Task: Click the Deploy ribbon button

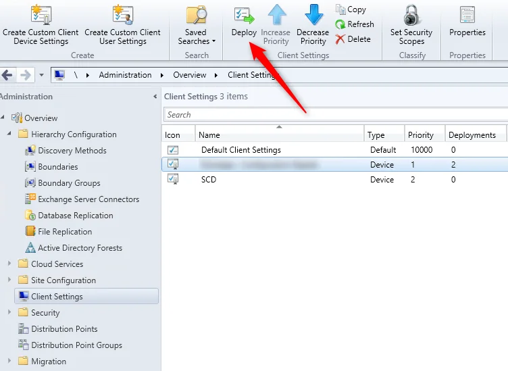Action: tap(244, 21)
